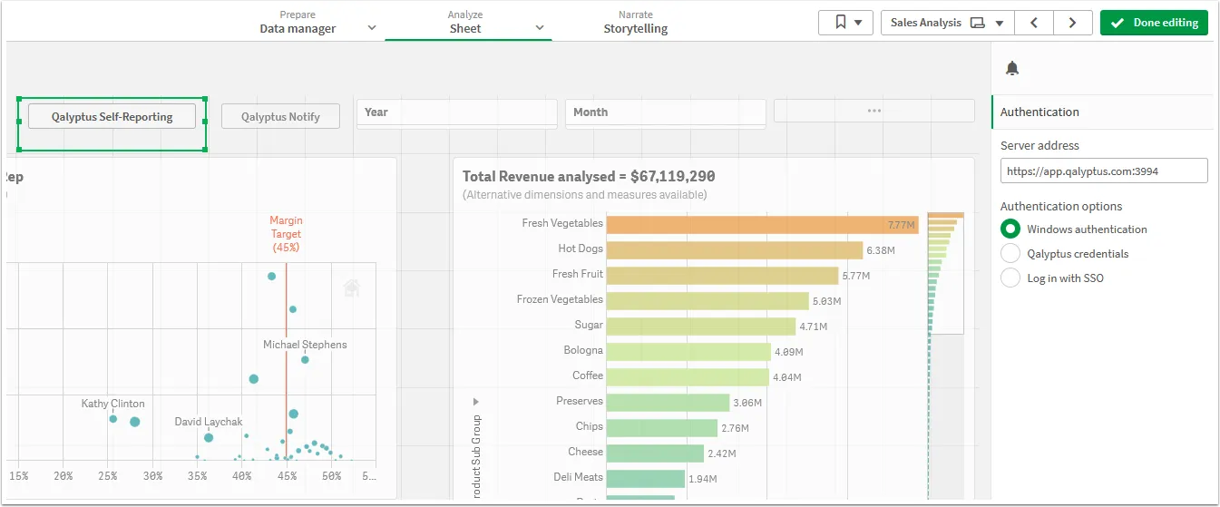This screenshot has width=1220, height=507.
Task: Expand the Sheet dropdown chevron
Action: coord(540,28)
